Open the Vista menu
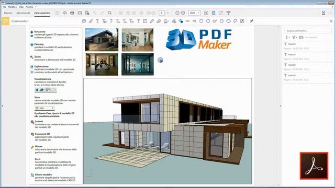The height and width of the screenshot is (188, 335). (x=21, y=7)
